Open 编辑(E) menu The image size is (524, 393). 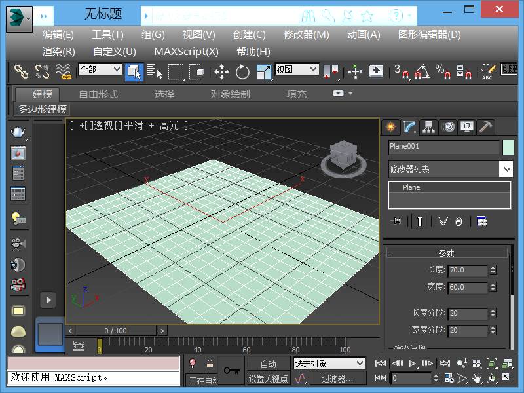58,35
